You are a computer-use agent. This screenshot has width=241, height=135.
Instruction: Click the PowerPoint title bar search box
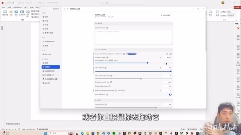122,3
